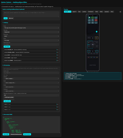Image resolution: width=123 pixels, height=138 pixels.
Task: Click the red color key on remote preview
Action: 88,57
